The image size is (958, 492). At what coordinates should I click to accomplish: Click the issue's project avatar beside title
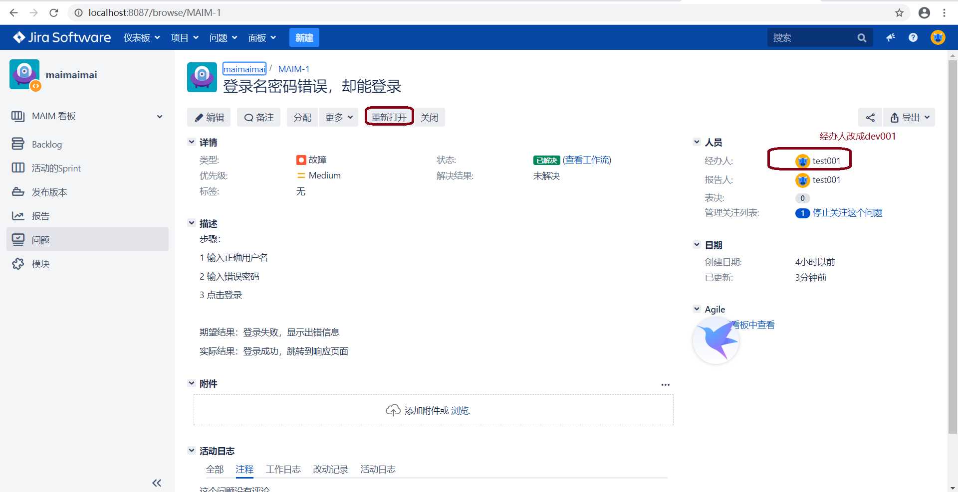(202, 77)
